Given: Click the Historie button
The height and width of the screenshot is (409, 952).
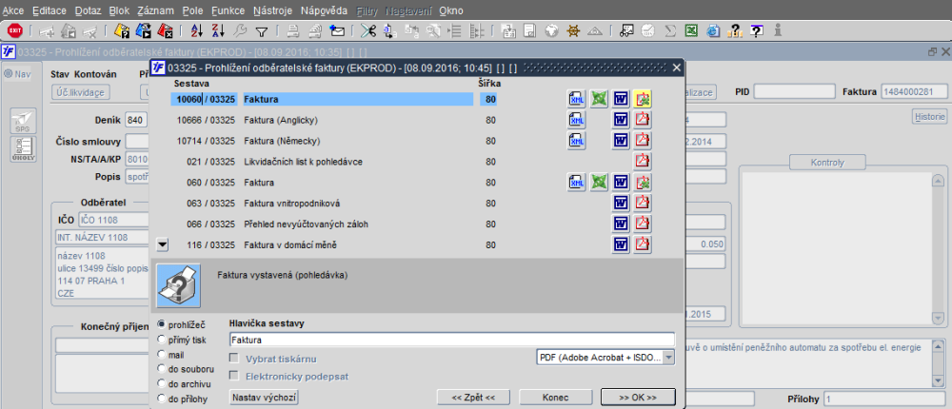Looking at the screenshot, I should coord(929,117).
